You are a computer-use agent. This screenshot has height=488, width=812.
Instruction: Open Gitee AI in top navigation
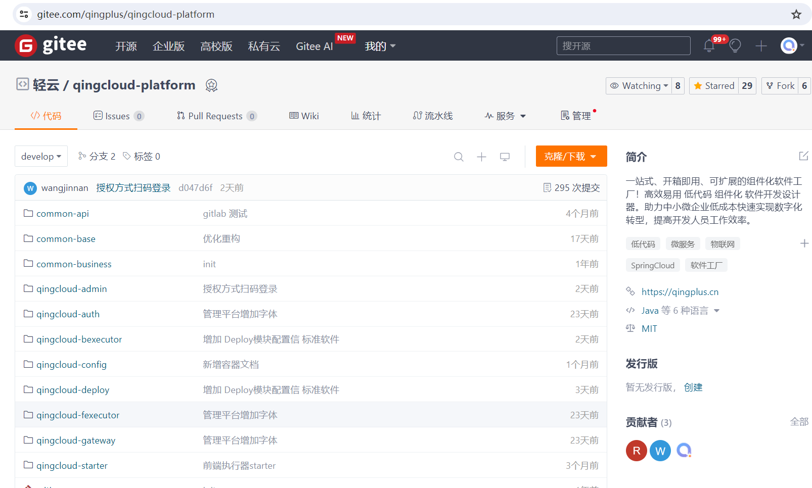click(x=314, y=46)
